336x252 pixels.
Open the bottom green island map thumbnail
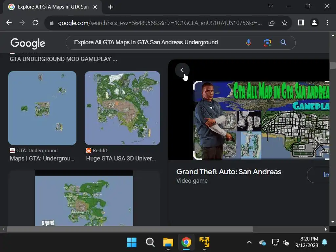pyautogui.click(x=84, y=198)
